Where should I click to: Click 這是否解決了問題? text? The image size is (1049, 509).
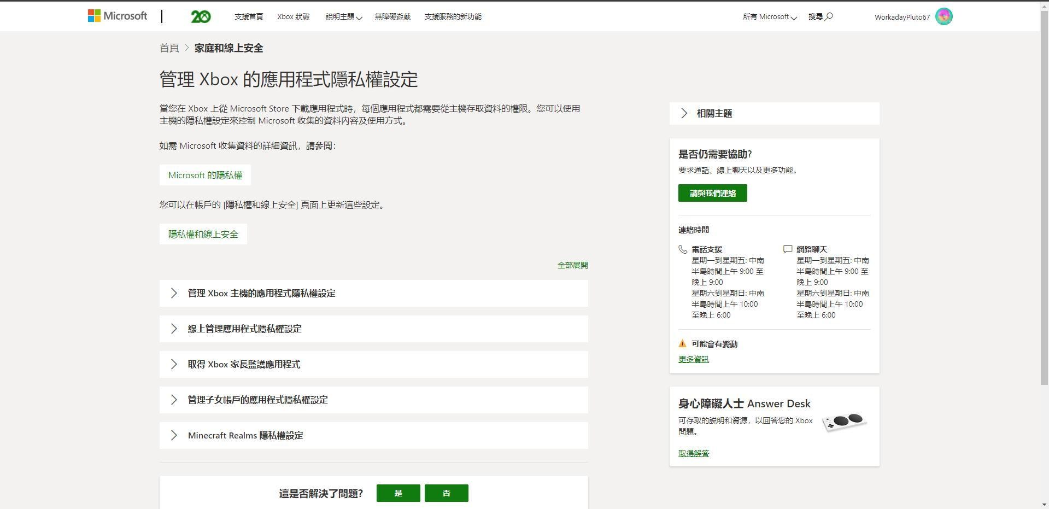(x=321, y=494)
